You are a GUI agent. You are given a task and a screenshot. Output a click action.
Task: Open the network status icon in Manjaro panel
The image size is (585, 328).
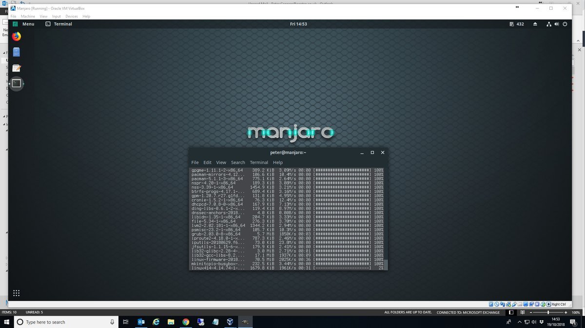549,24
